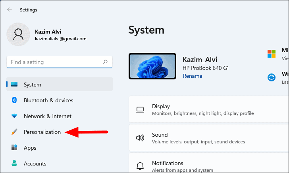
Task: Click the Wi-Fi network icon in sidebar
Action: (x=14, y=116)
